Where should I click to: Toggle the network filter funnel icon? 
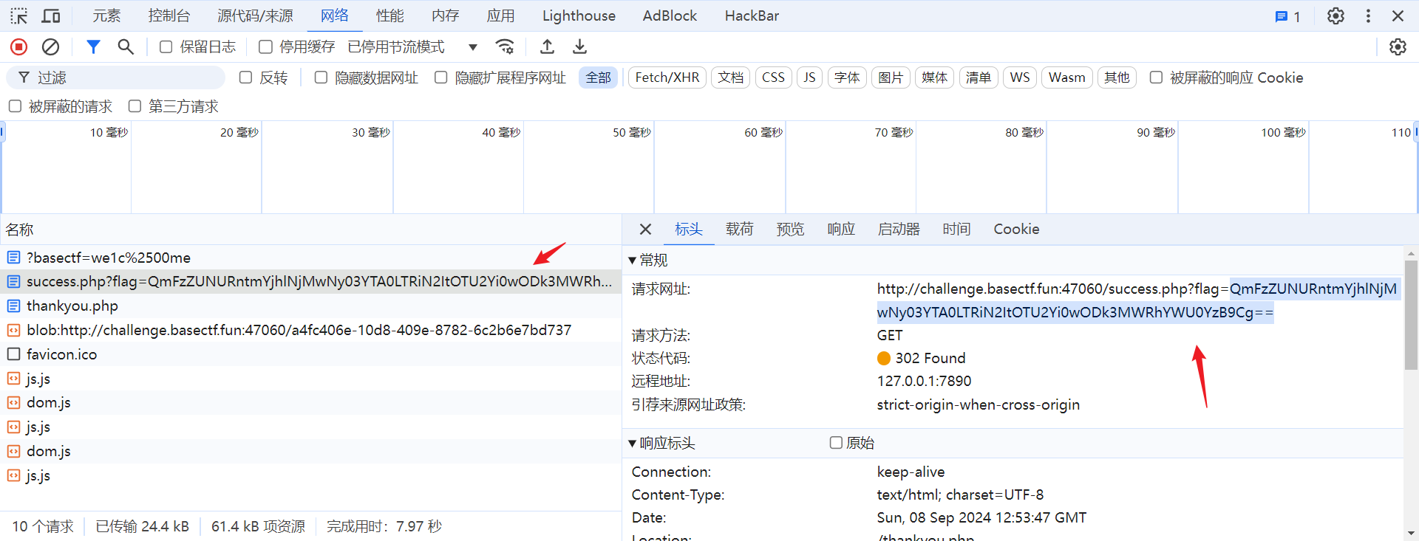pos(93,47)
